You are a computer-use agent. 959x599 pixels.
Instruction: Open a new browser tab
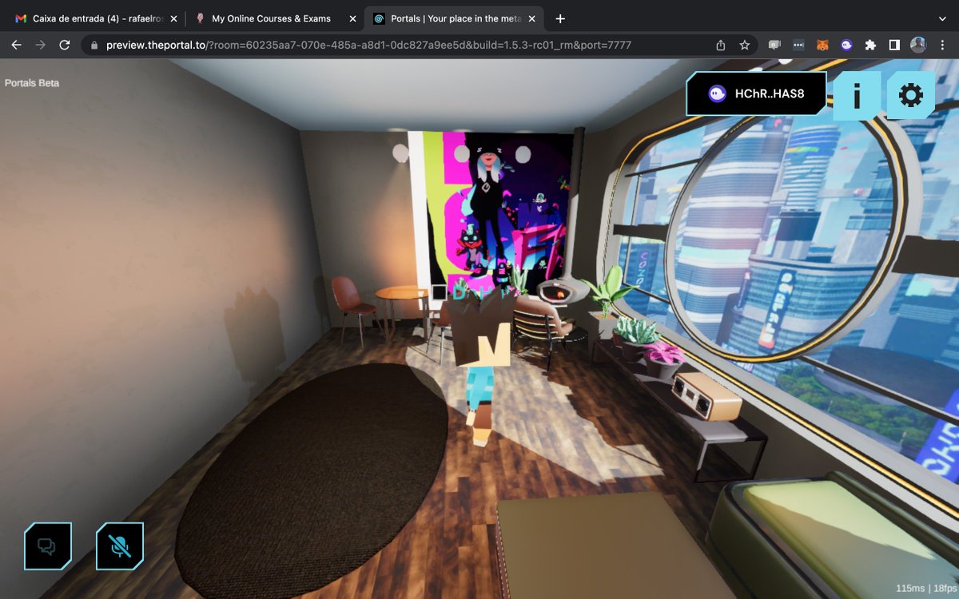[x=560, y=18]
